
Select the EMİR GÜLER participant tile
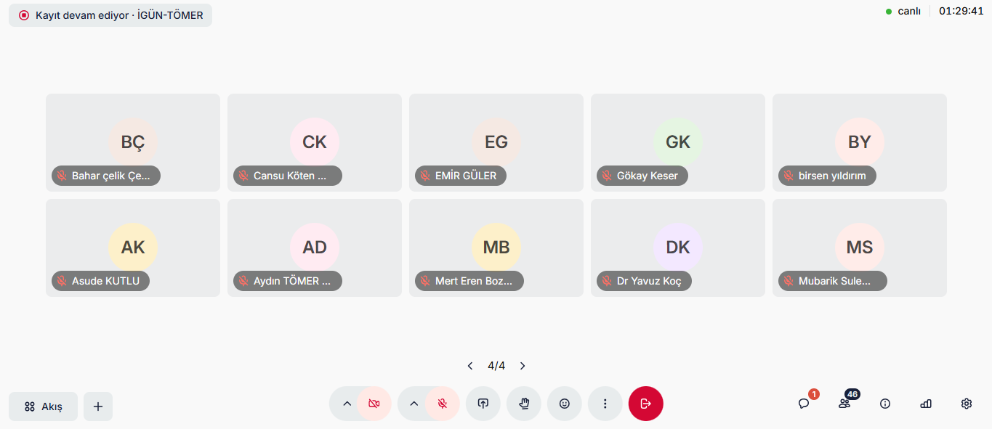(496, 142)
